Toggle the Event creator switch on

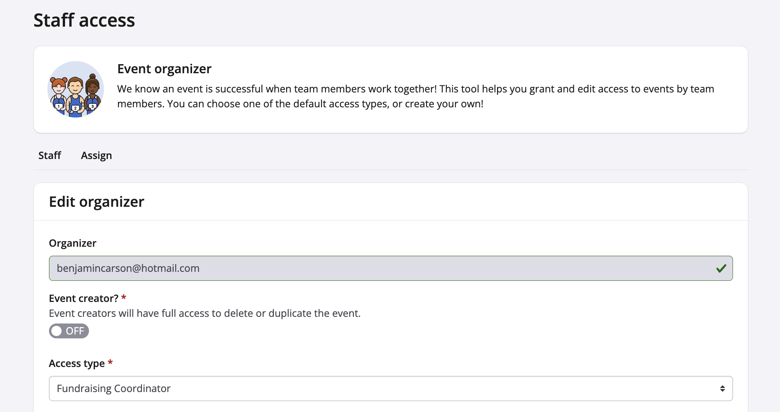click(69, 331)
